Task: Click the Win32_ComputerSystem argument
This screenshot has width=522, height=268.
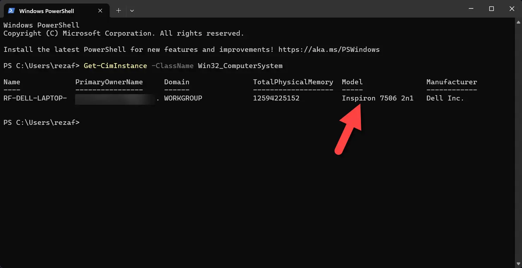Action: [x=240, y=66]
